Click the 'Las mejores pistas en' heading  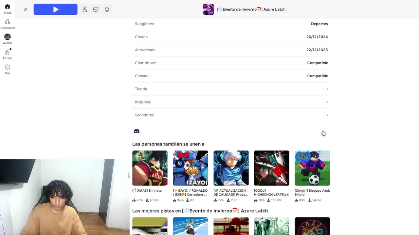(x=200, y=211)
